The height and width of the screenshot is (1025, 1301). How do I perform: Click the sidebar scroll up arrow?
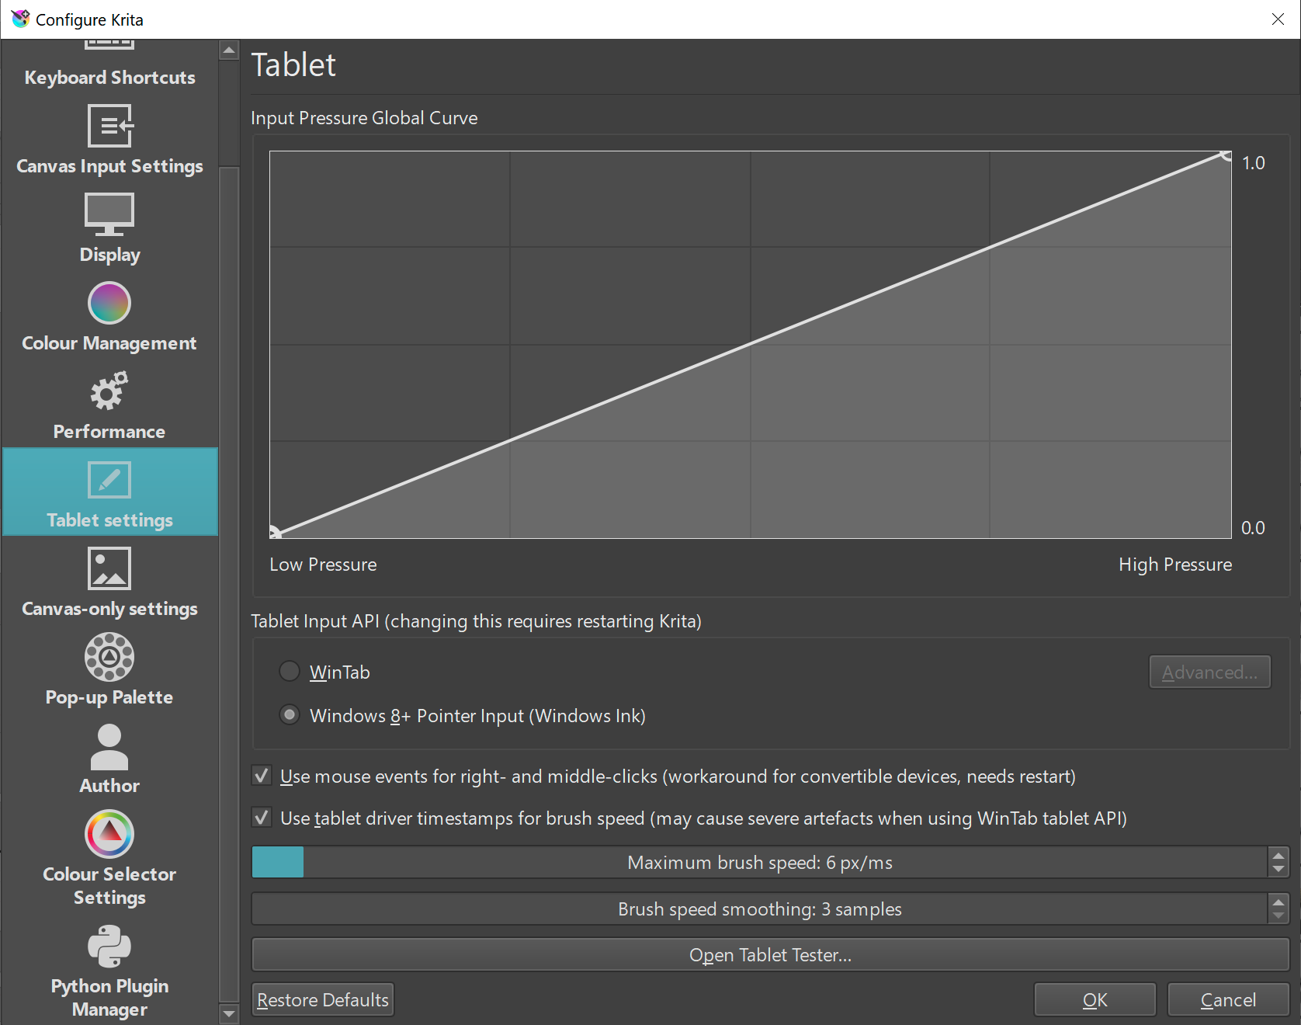[229, 50]
